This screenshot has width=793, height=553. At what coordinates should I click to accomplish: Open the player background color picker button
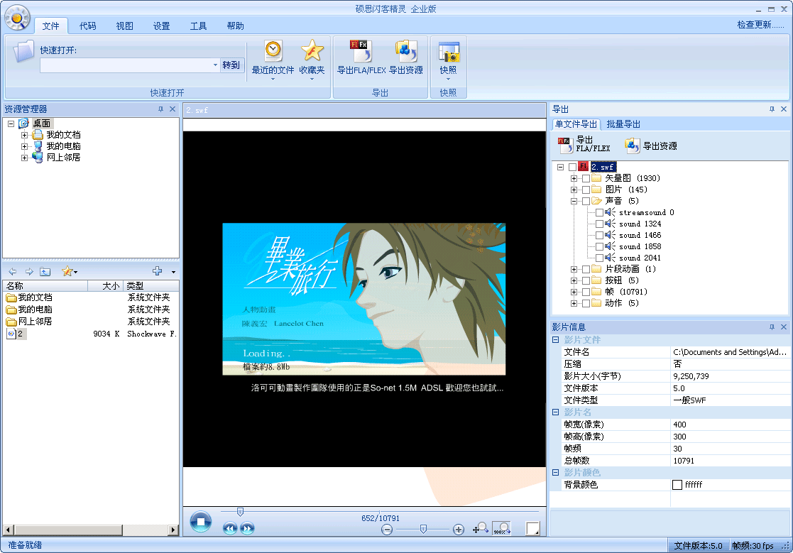coord(532,528)
